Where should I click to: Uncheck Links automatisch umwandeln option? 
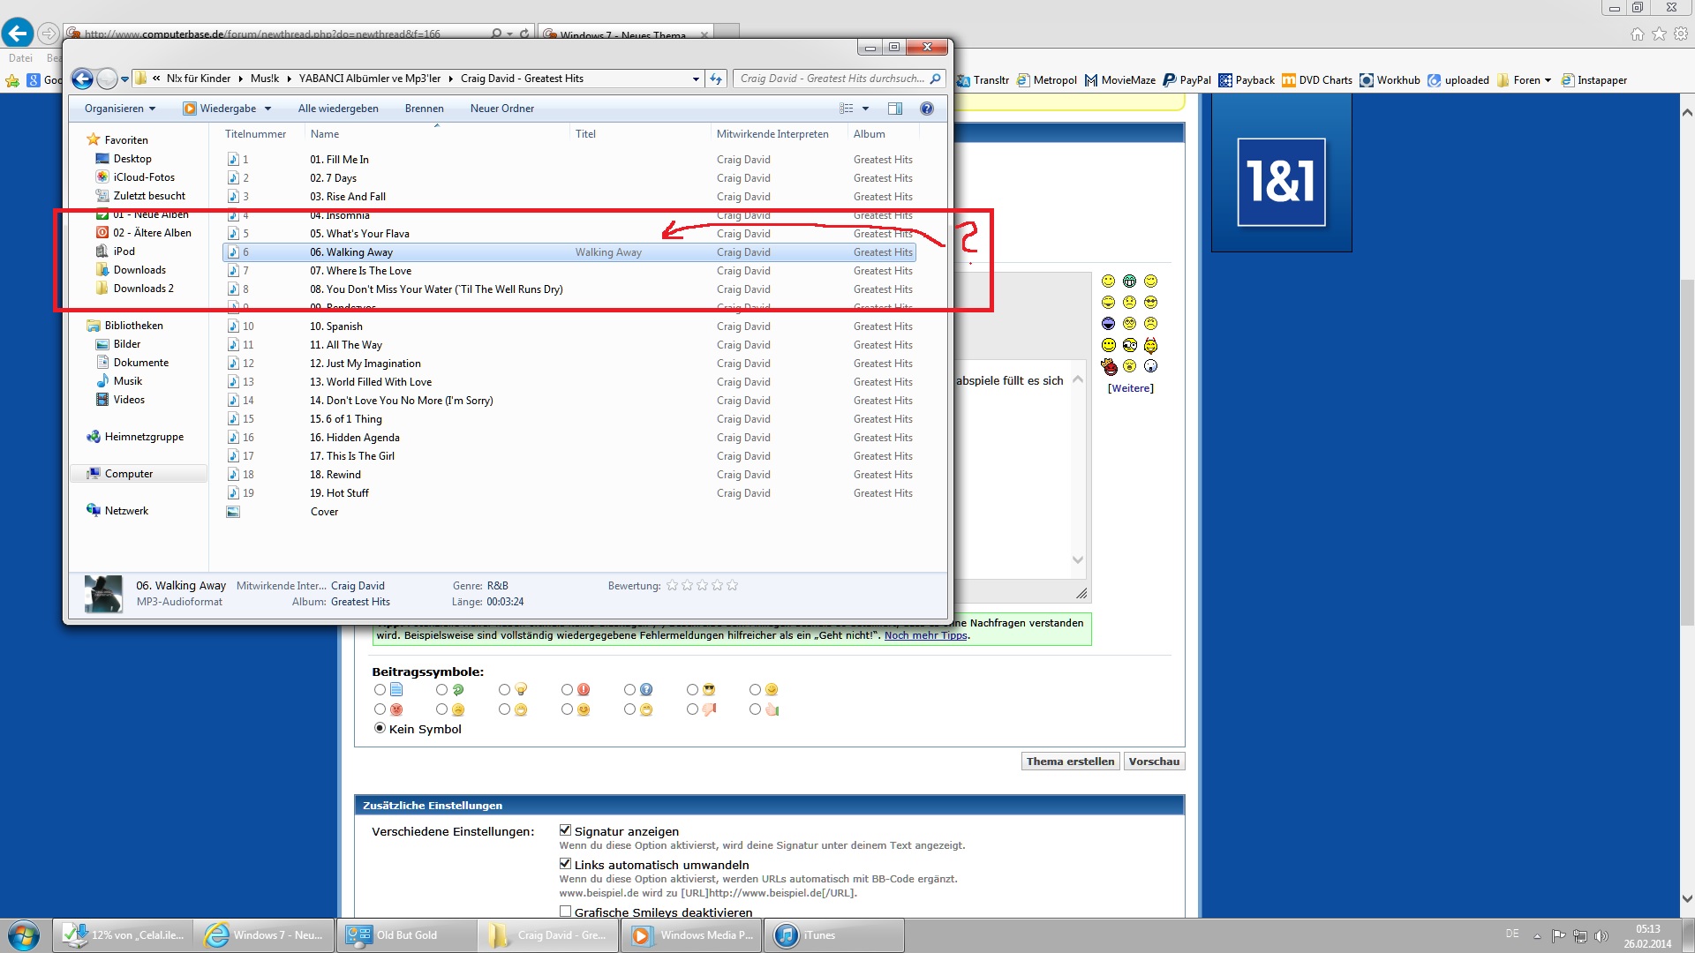pos(565,864)
